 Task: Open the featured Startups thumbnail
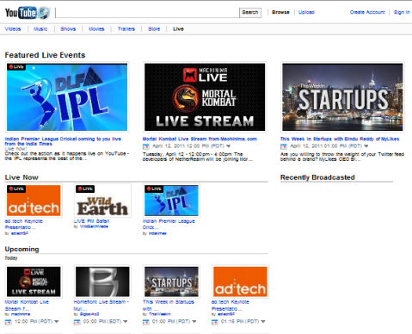[342, 97]
